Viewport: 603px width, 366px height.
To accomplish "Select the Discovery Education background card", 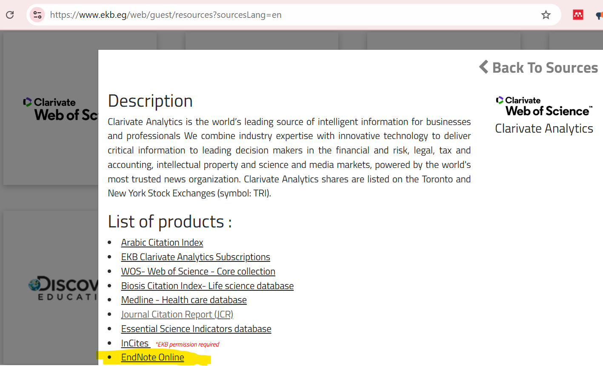I will (x=51, y=288).
